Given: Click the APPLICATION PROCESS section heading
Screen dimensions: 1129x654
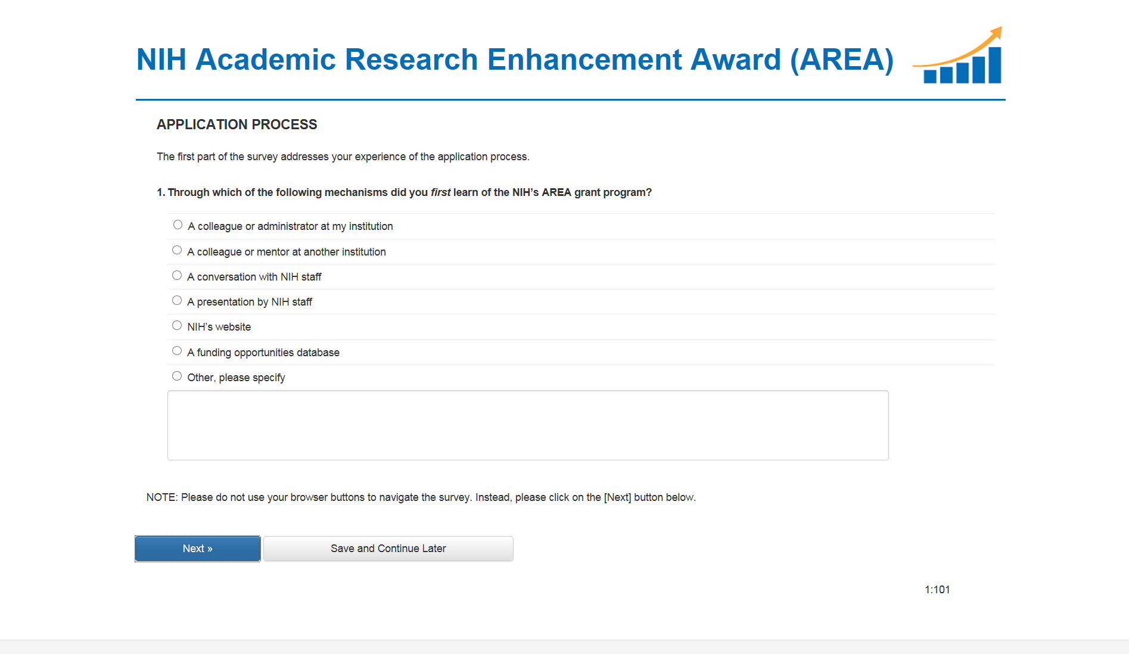Looking at the screenshot, I should (x=237, y=124).
